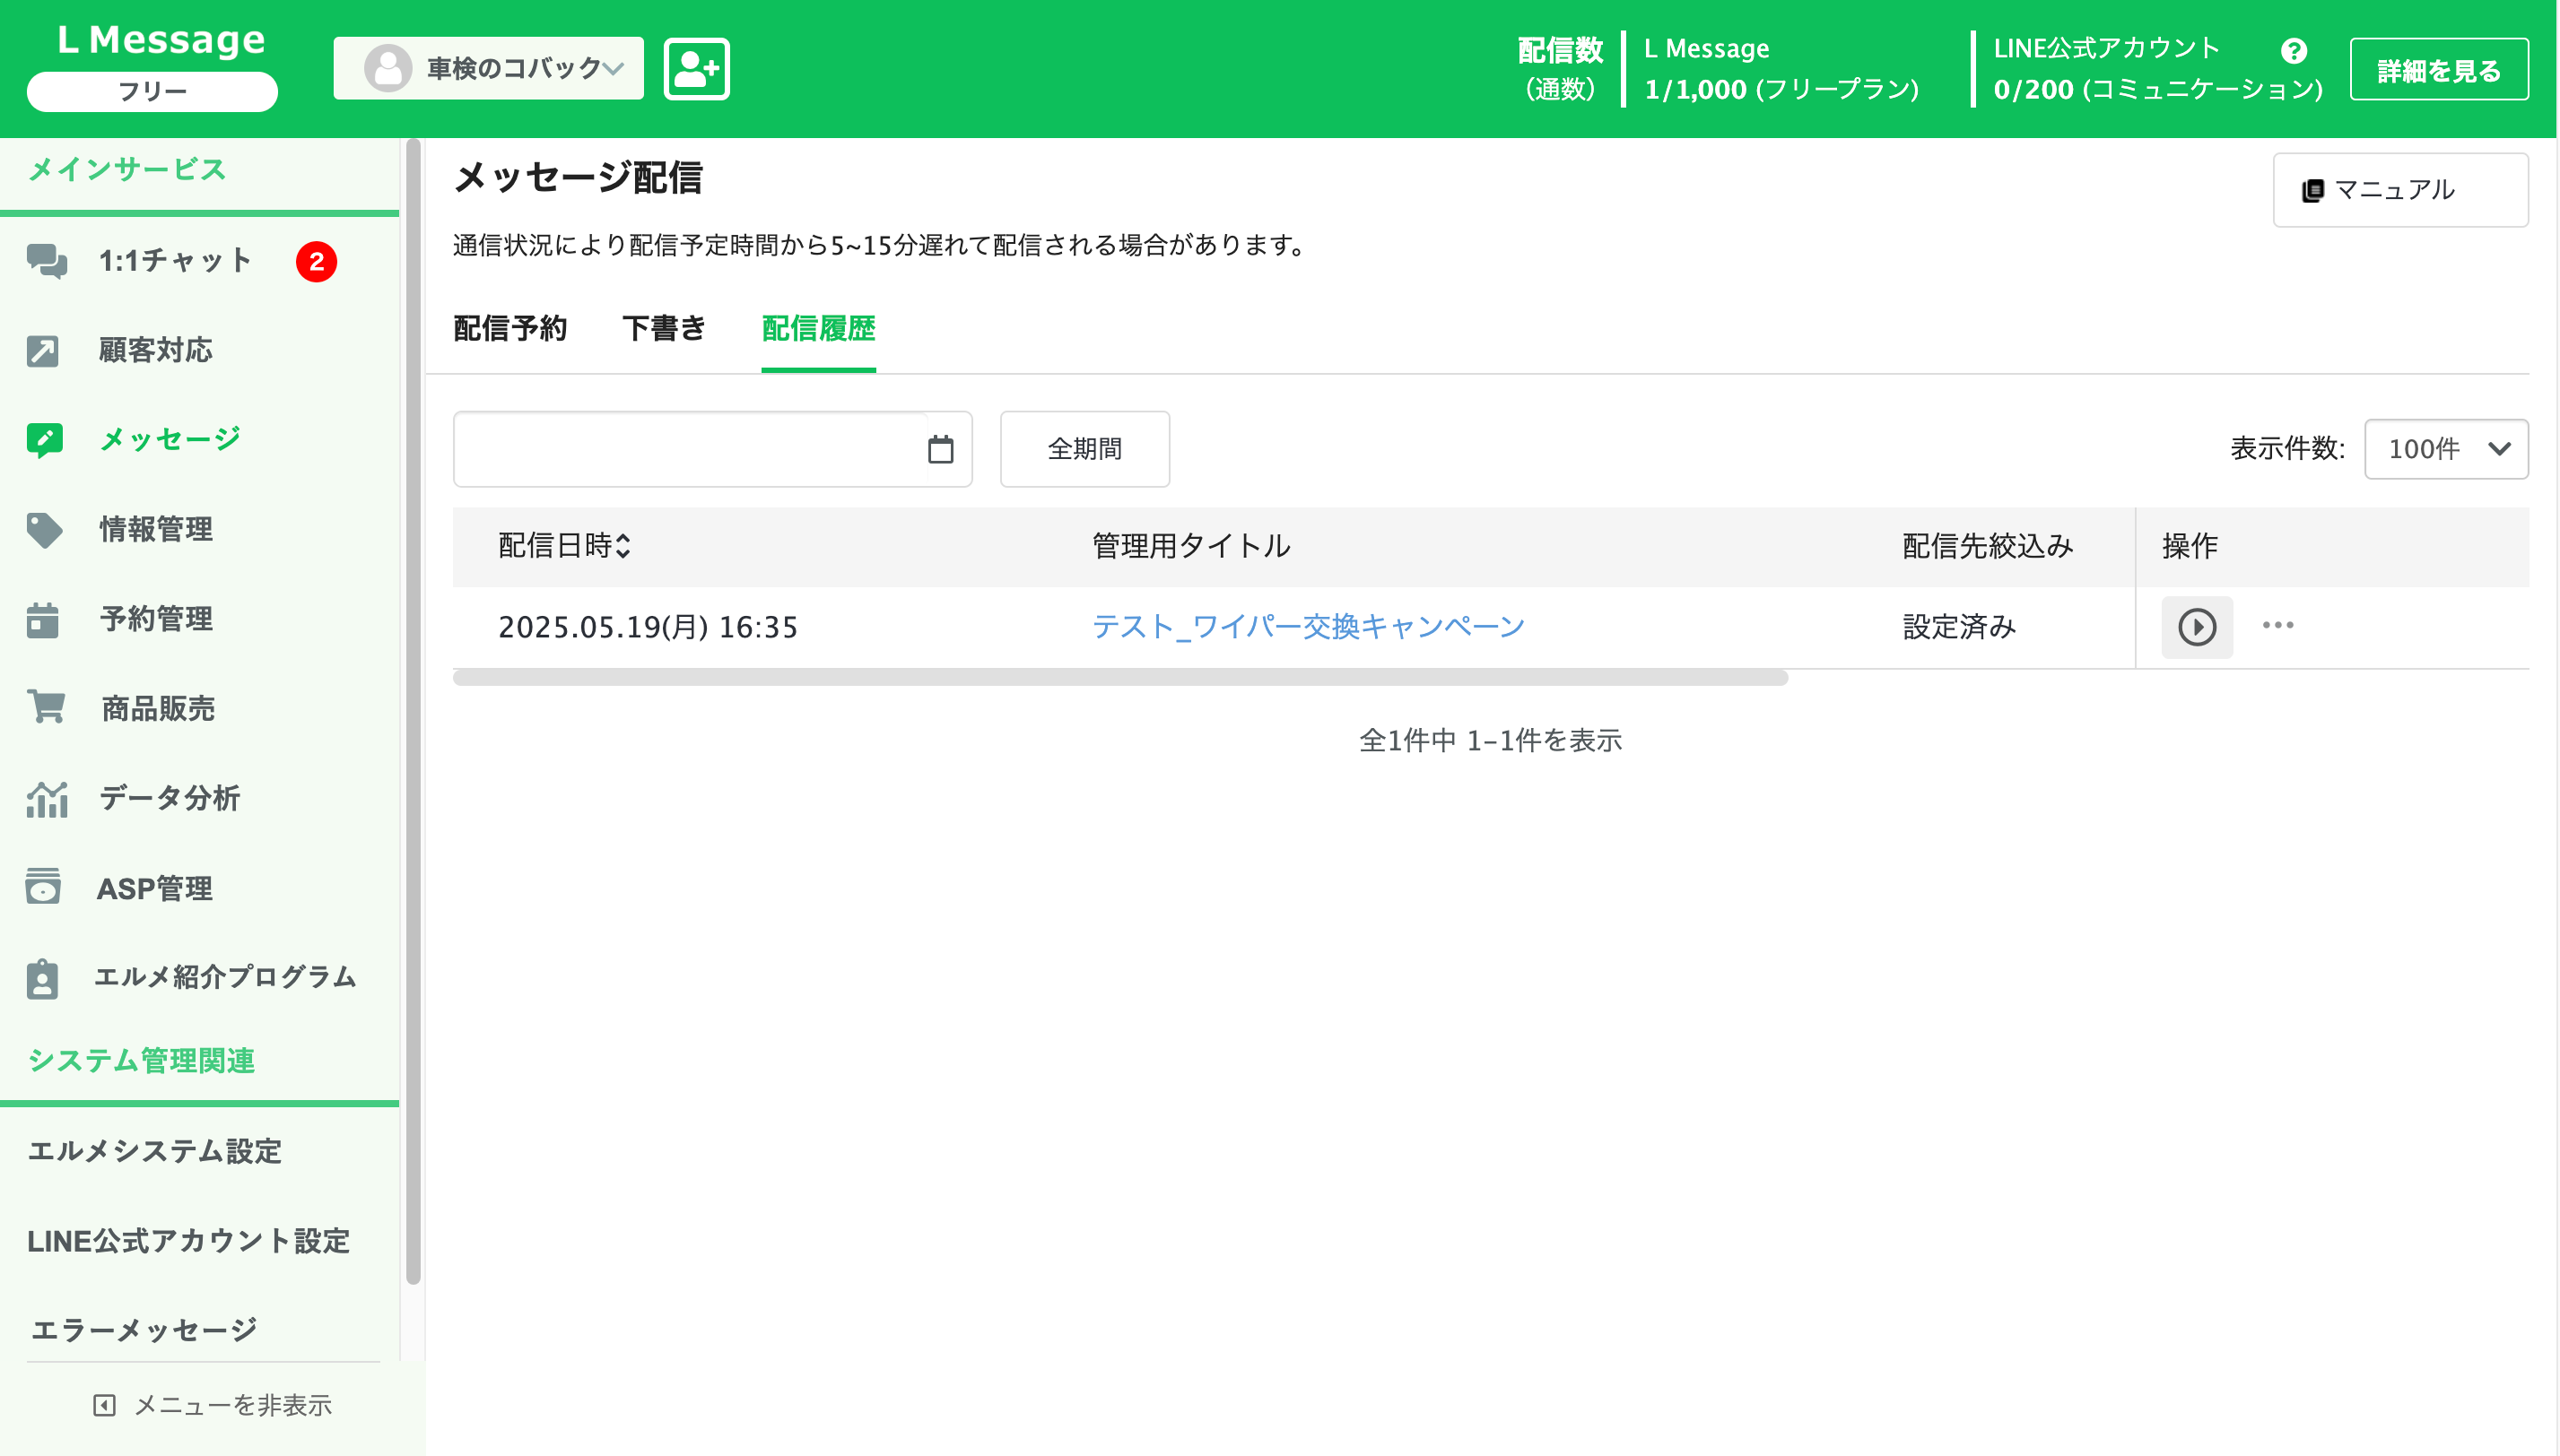The height and width of the screenshot is (1456, 2560).
Task: Click the 顧客対応 arrow icon
Action: [x=43, y=351]
